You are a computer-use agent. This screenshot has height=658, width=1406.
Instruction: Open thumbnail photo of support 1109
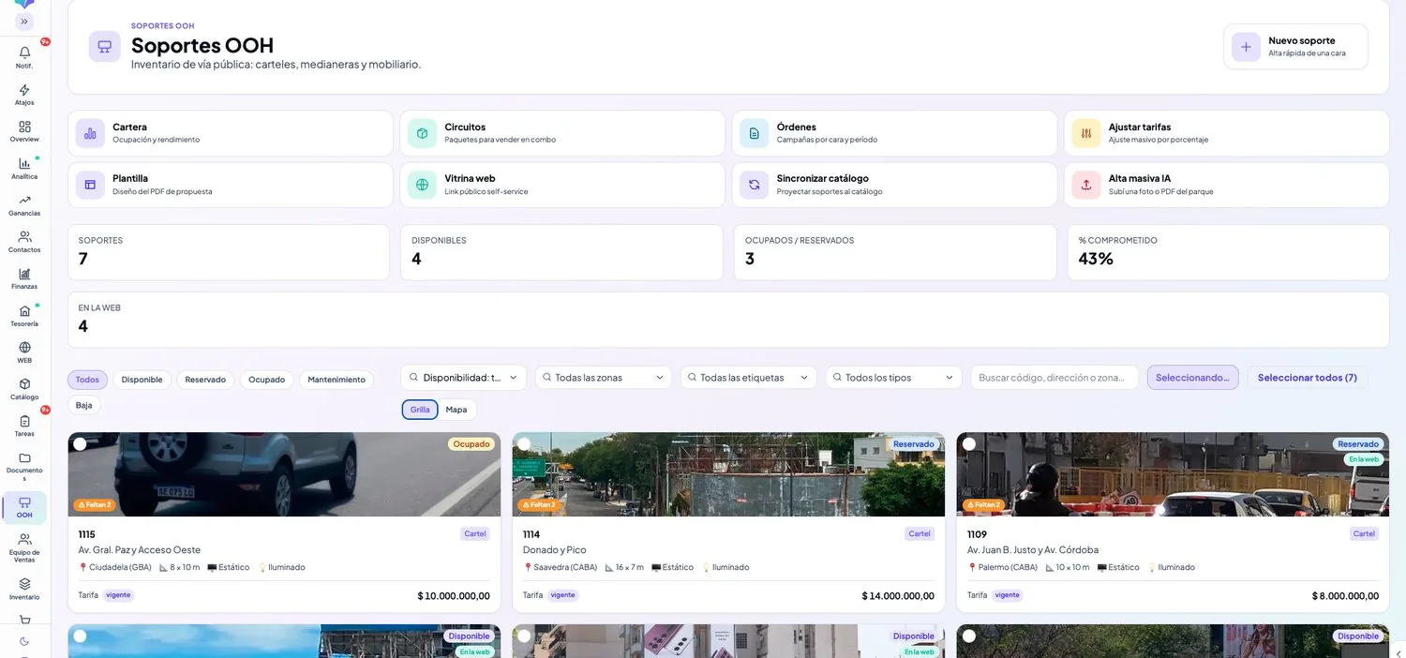click(x=1173, y=474)
